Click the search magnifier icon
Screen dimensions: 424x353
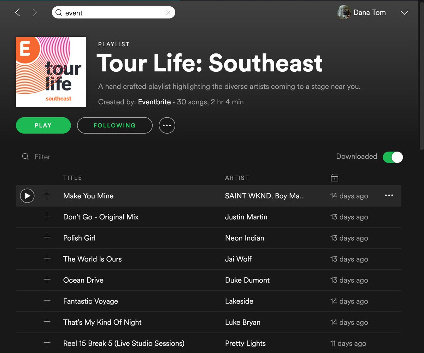pyautogui.click(x=59, y=13)
